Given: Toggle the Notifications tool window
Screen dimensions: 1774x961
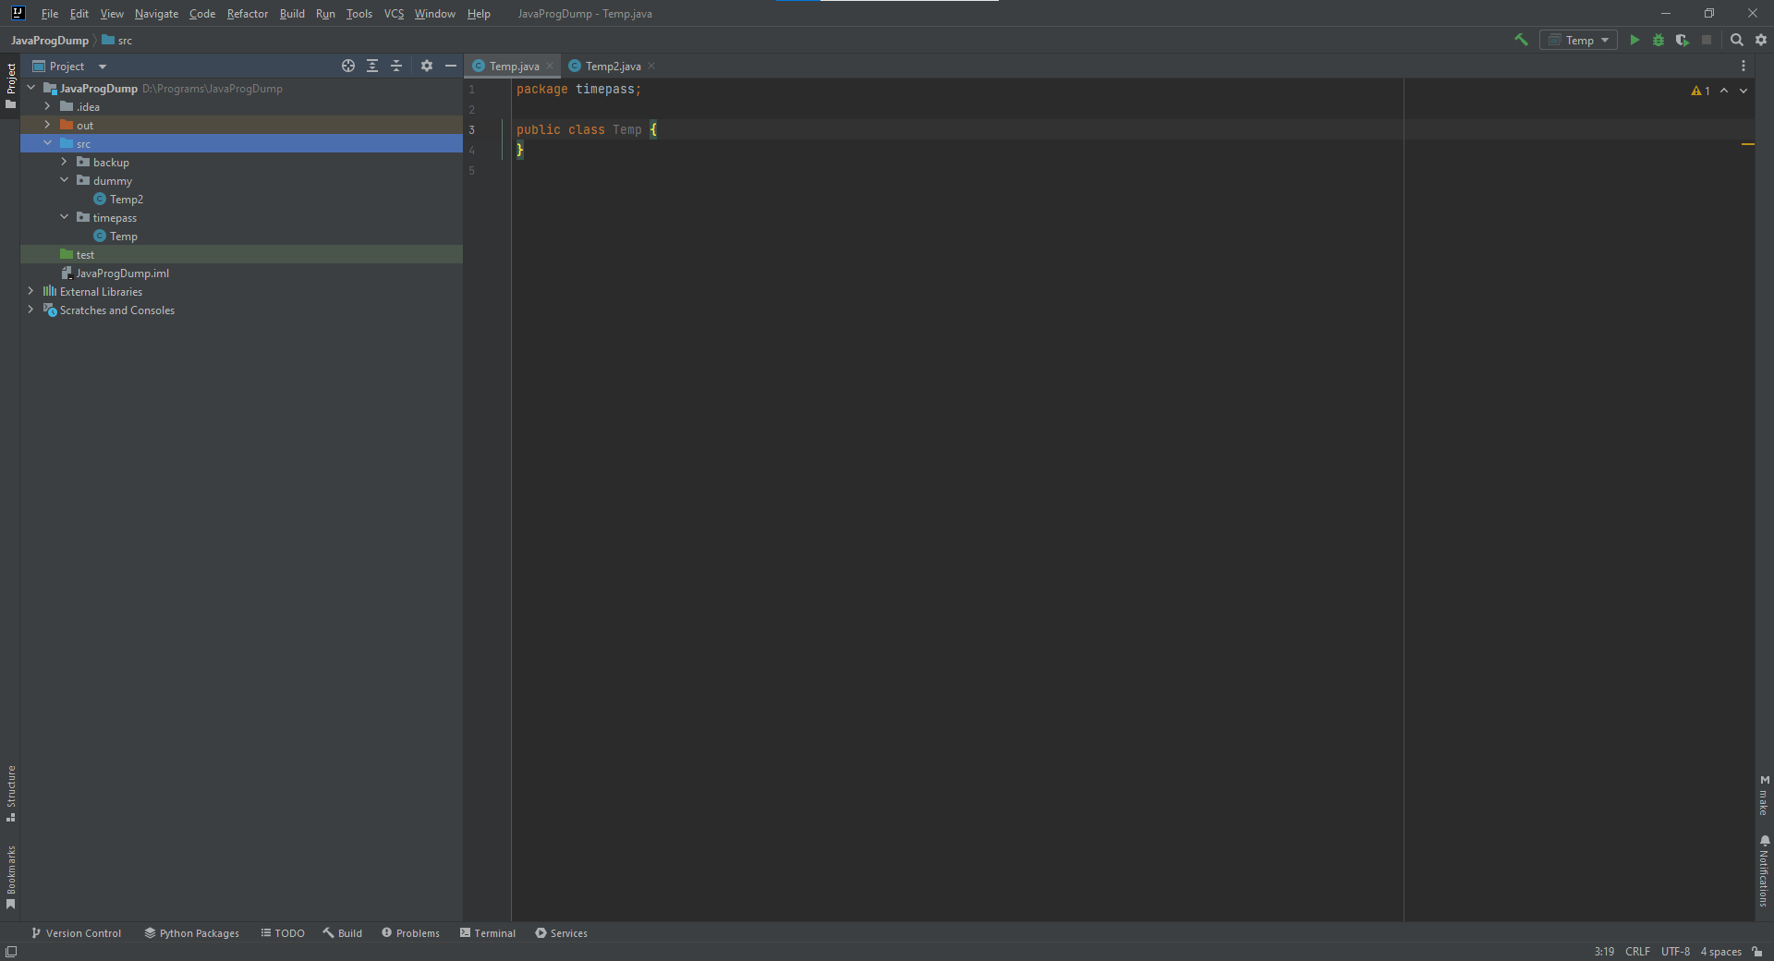Looking at the screenshot, I should pyautogui.click(x=1764, y=871).
